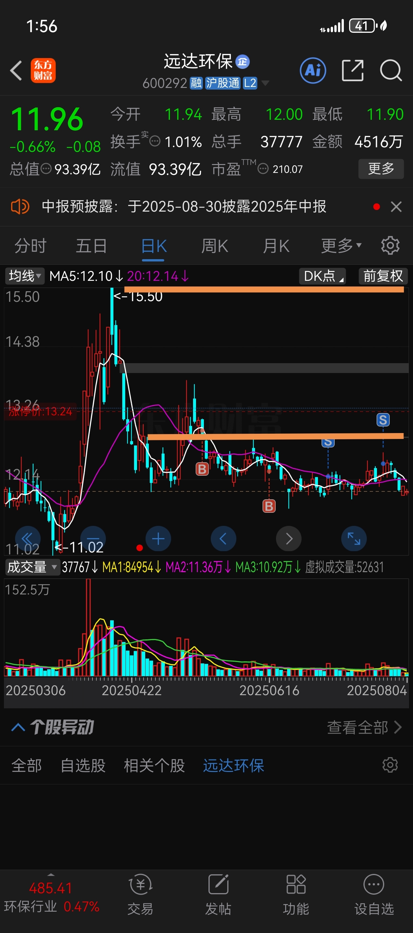The height and width of the screenshot is (933, 413).
Task: Move chart left one candle
Action: (x=223, y=539)
